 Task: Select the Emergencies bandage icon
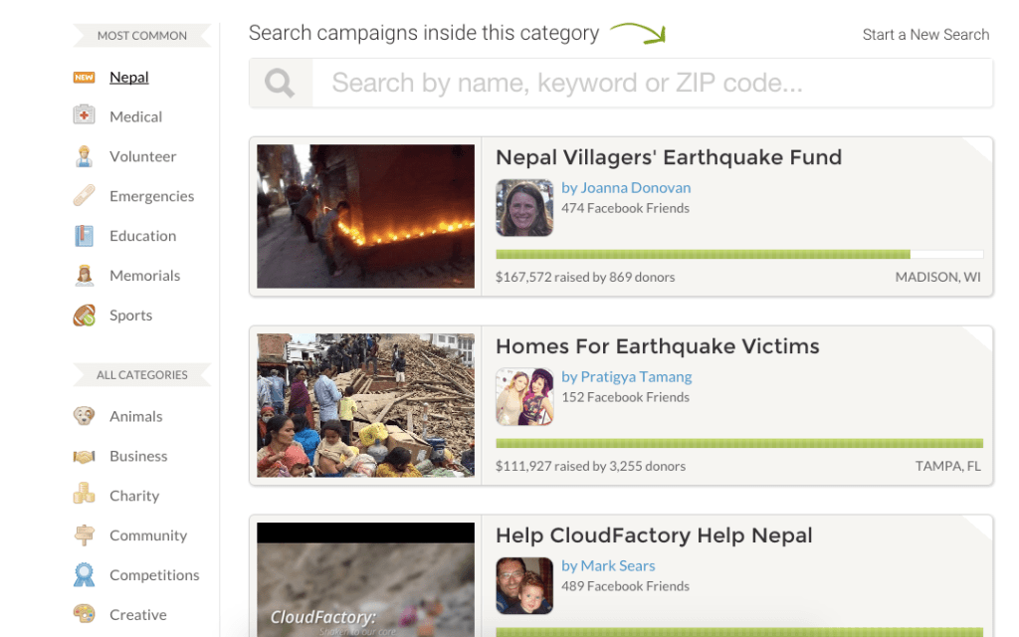pyautogui.click(x=85, y=196)
